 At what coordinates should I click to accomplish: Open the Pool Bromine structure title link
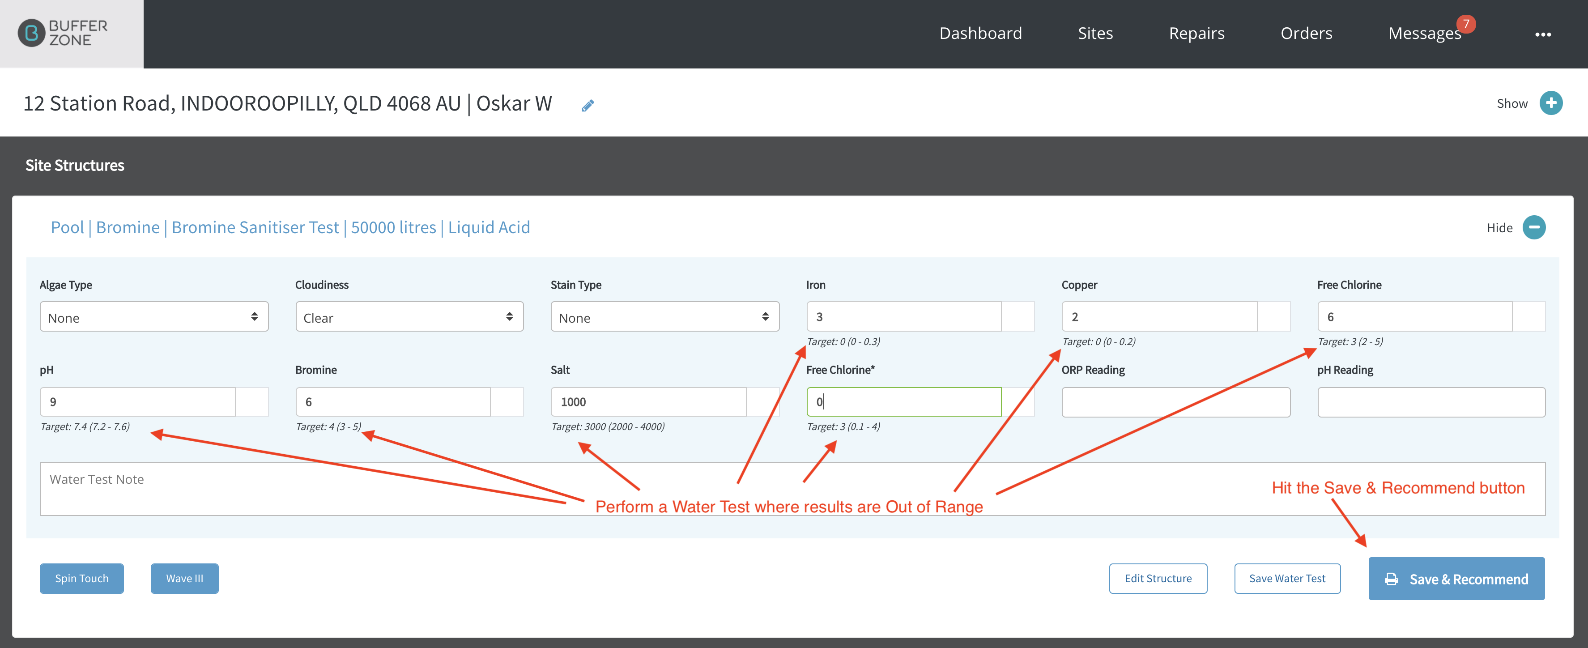(x=290, y=227)
